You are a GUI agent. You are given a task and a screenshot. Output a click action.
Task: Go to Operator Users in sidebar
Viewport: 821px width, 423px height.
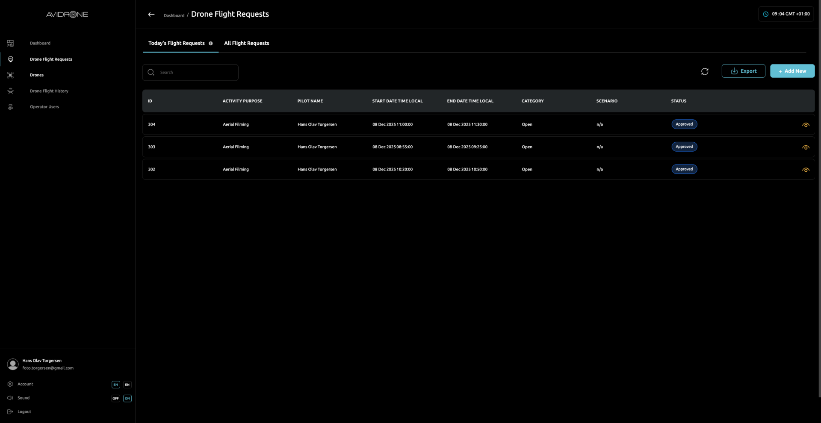pos(44,107)
